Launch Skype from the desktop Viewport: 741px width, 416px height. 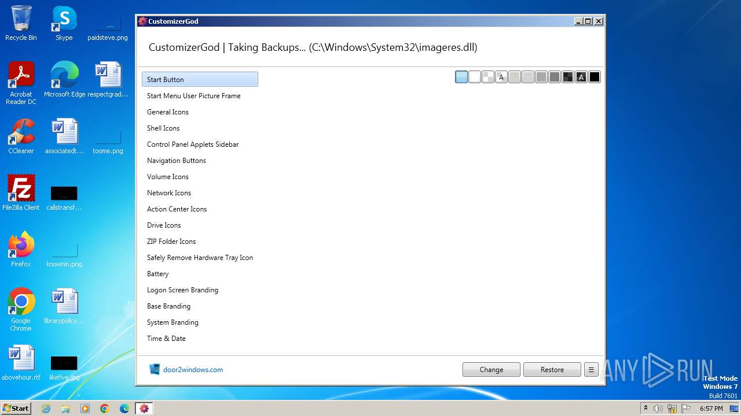tap(64, 23)
